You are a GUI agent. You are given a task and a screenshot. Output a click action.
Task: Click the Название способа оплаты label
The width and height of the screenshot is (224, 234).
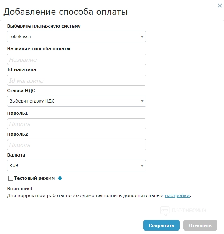pos(39,49)
